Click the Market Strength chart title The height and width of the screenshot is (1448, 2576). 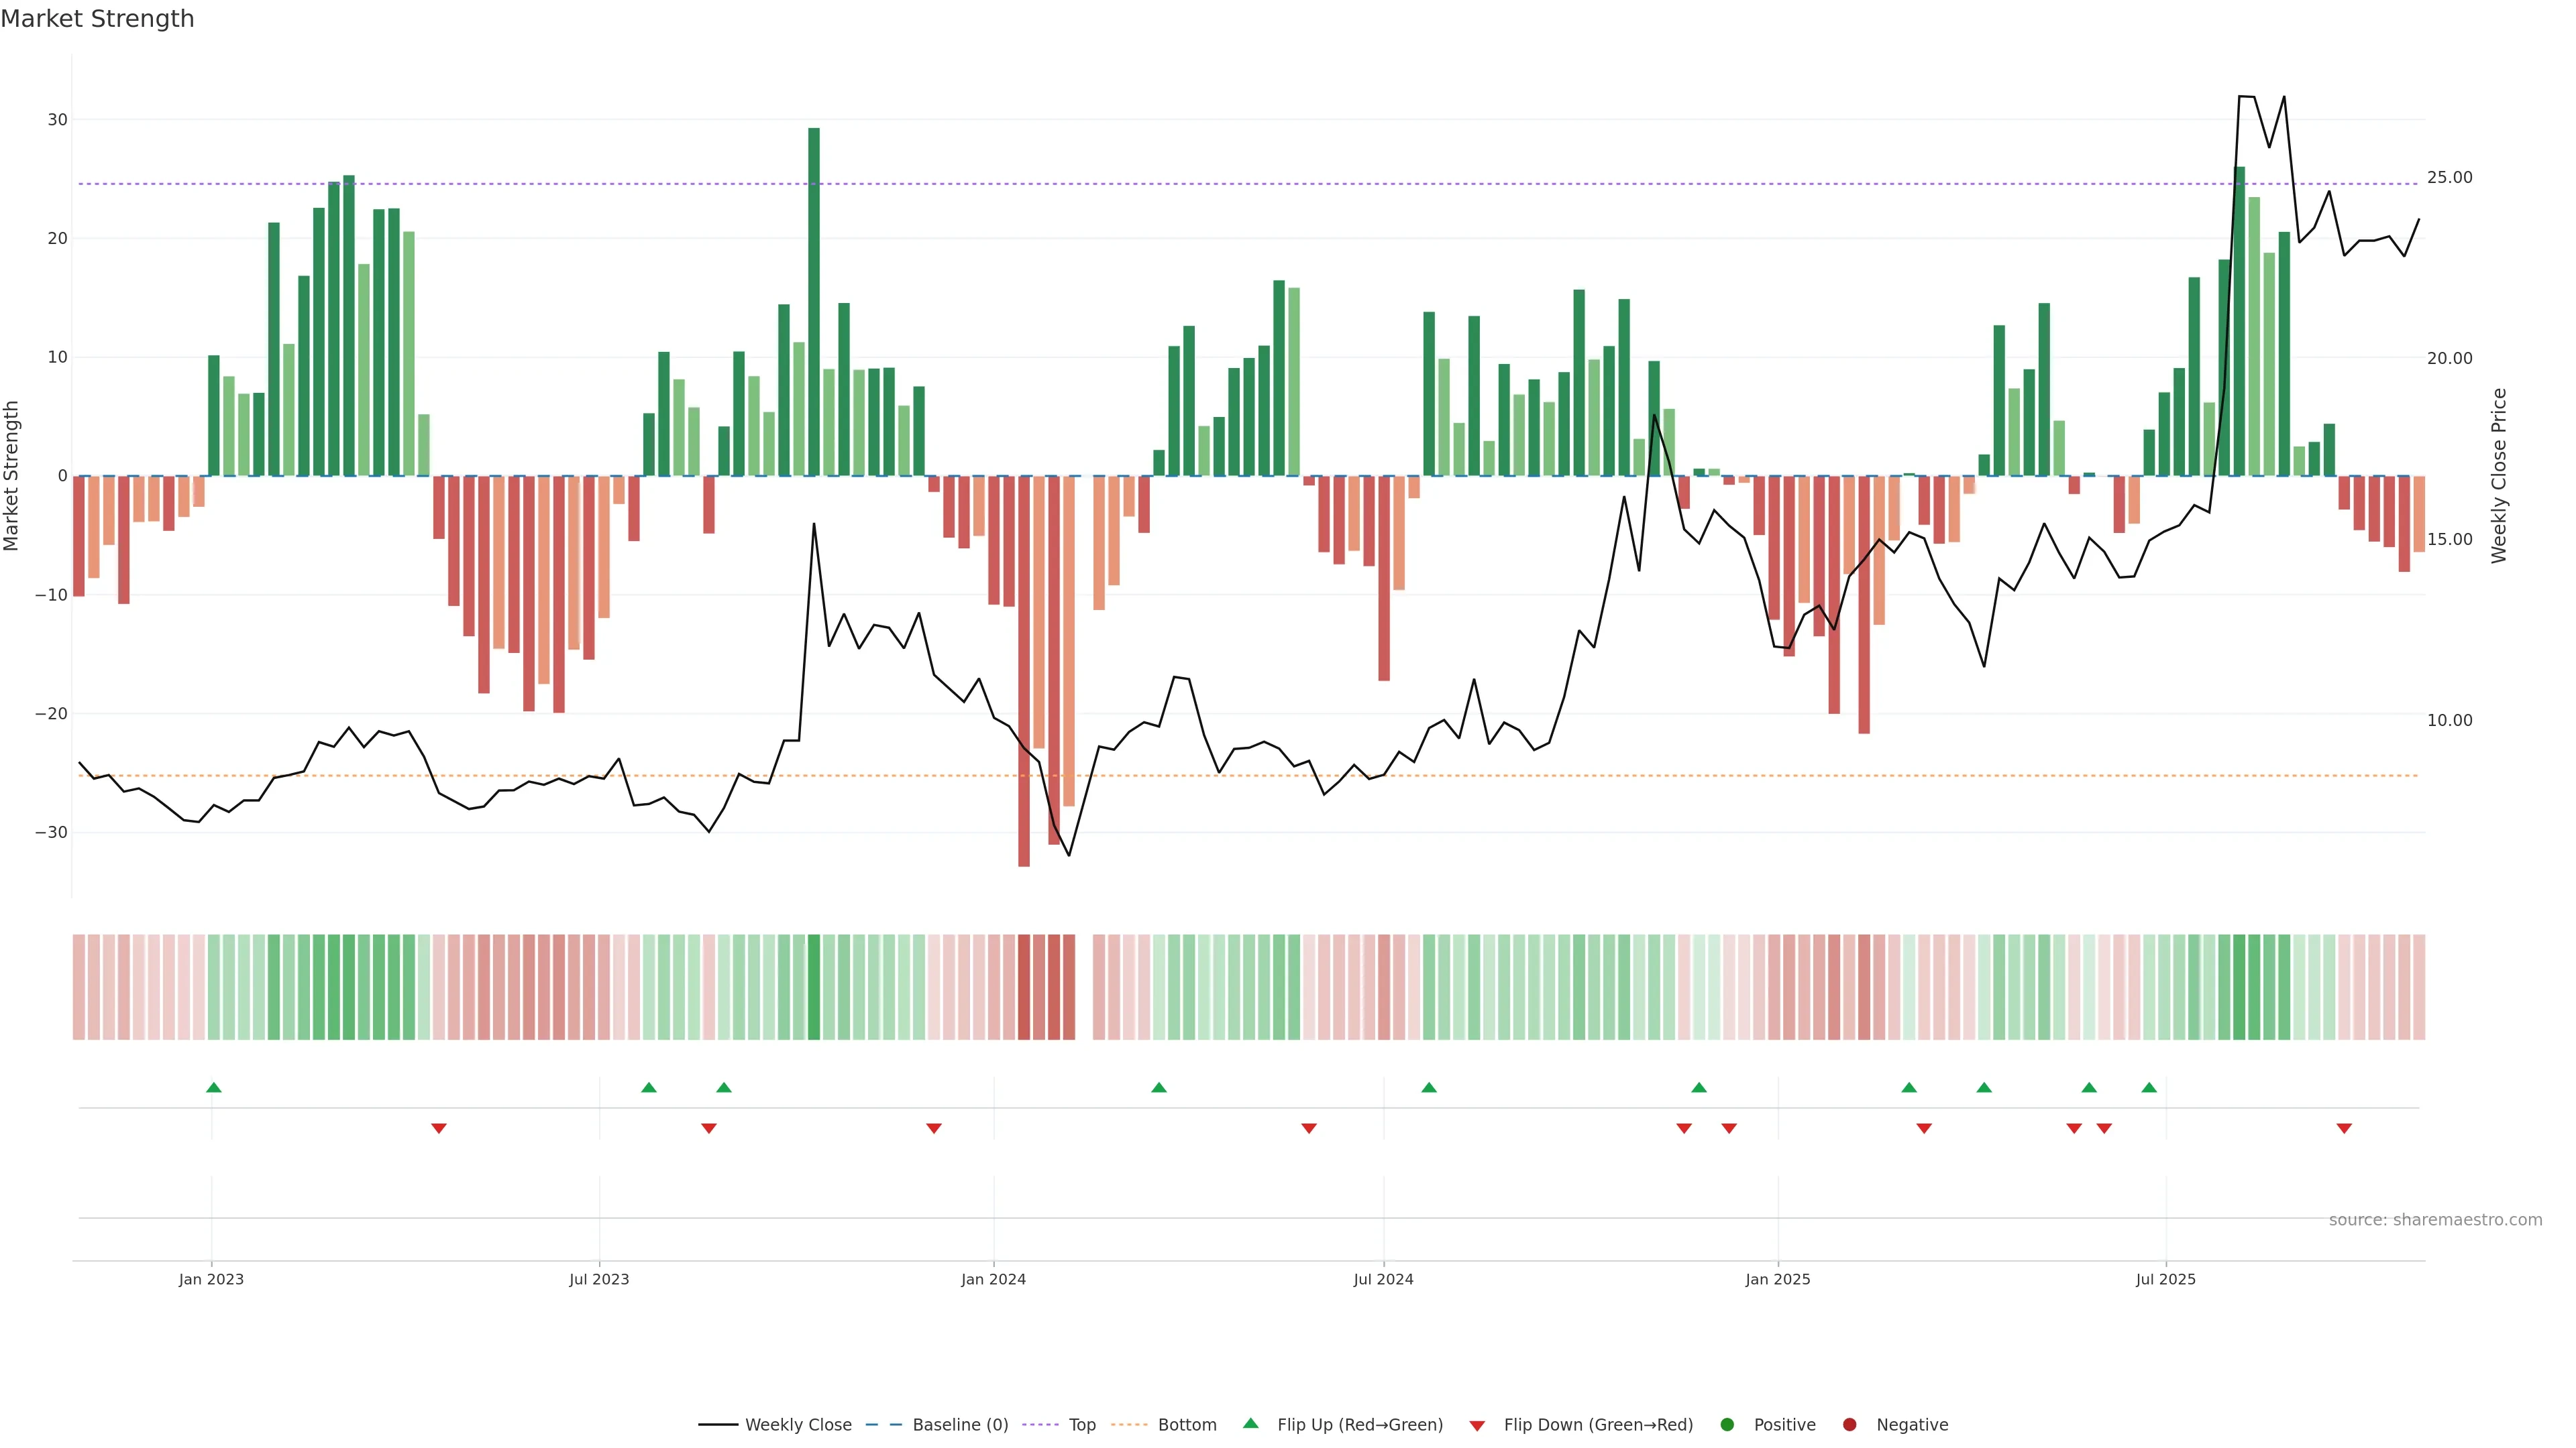(97, 19)
